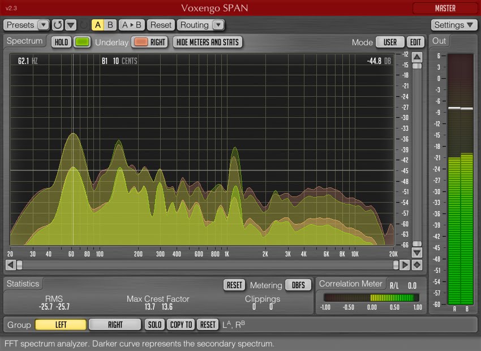
Task: Select the RIGHT group tab
Action: coord(115,324)
